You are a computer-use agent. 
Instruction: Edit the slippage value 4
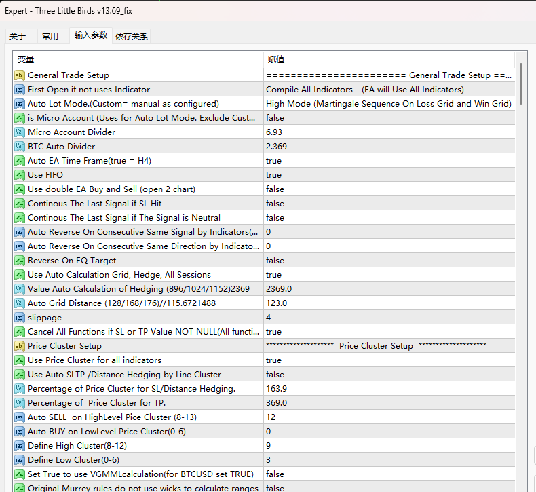click(x=389, y=318)
